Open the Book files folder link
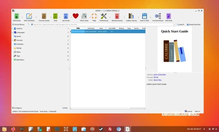 click(158, 80)
